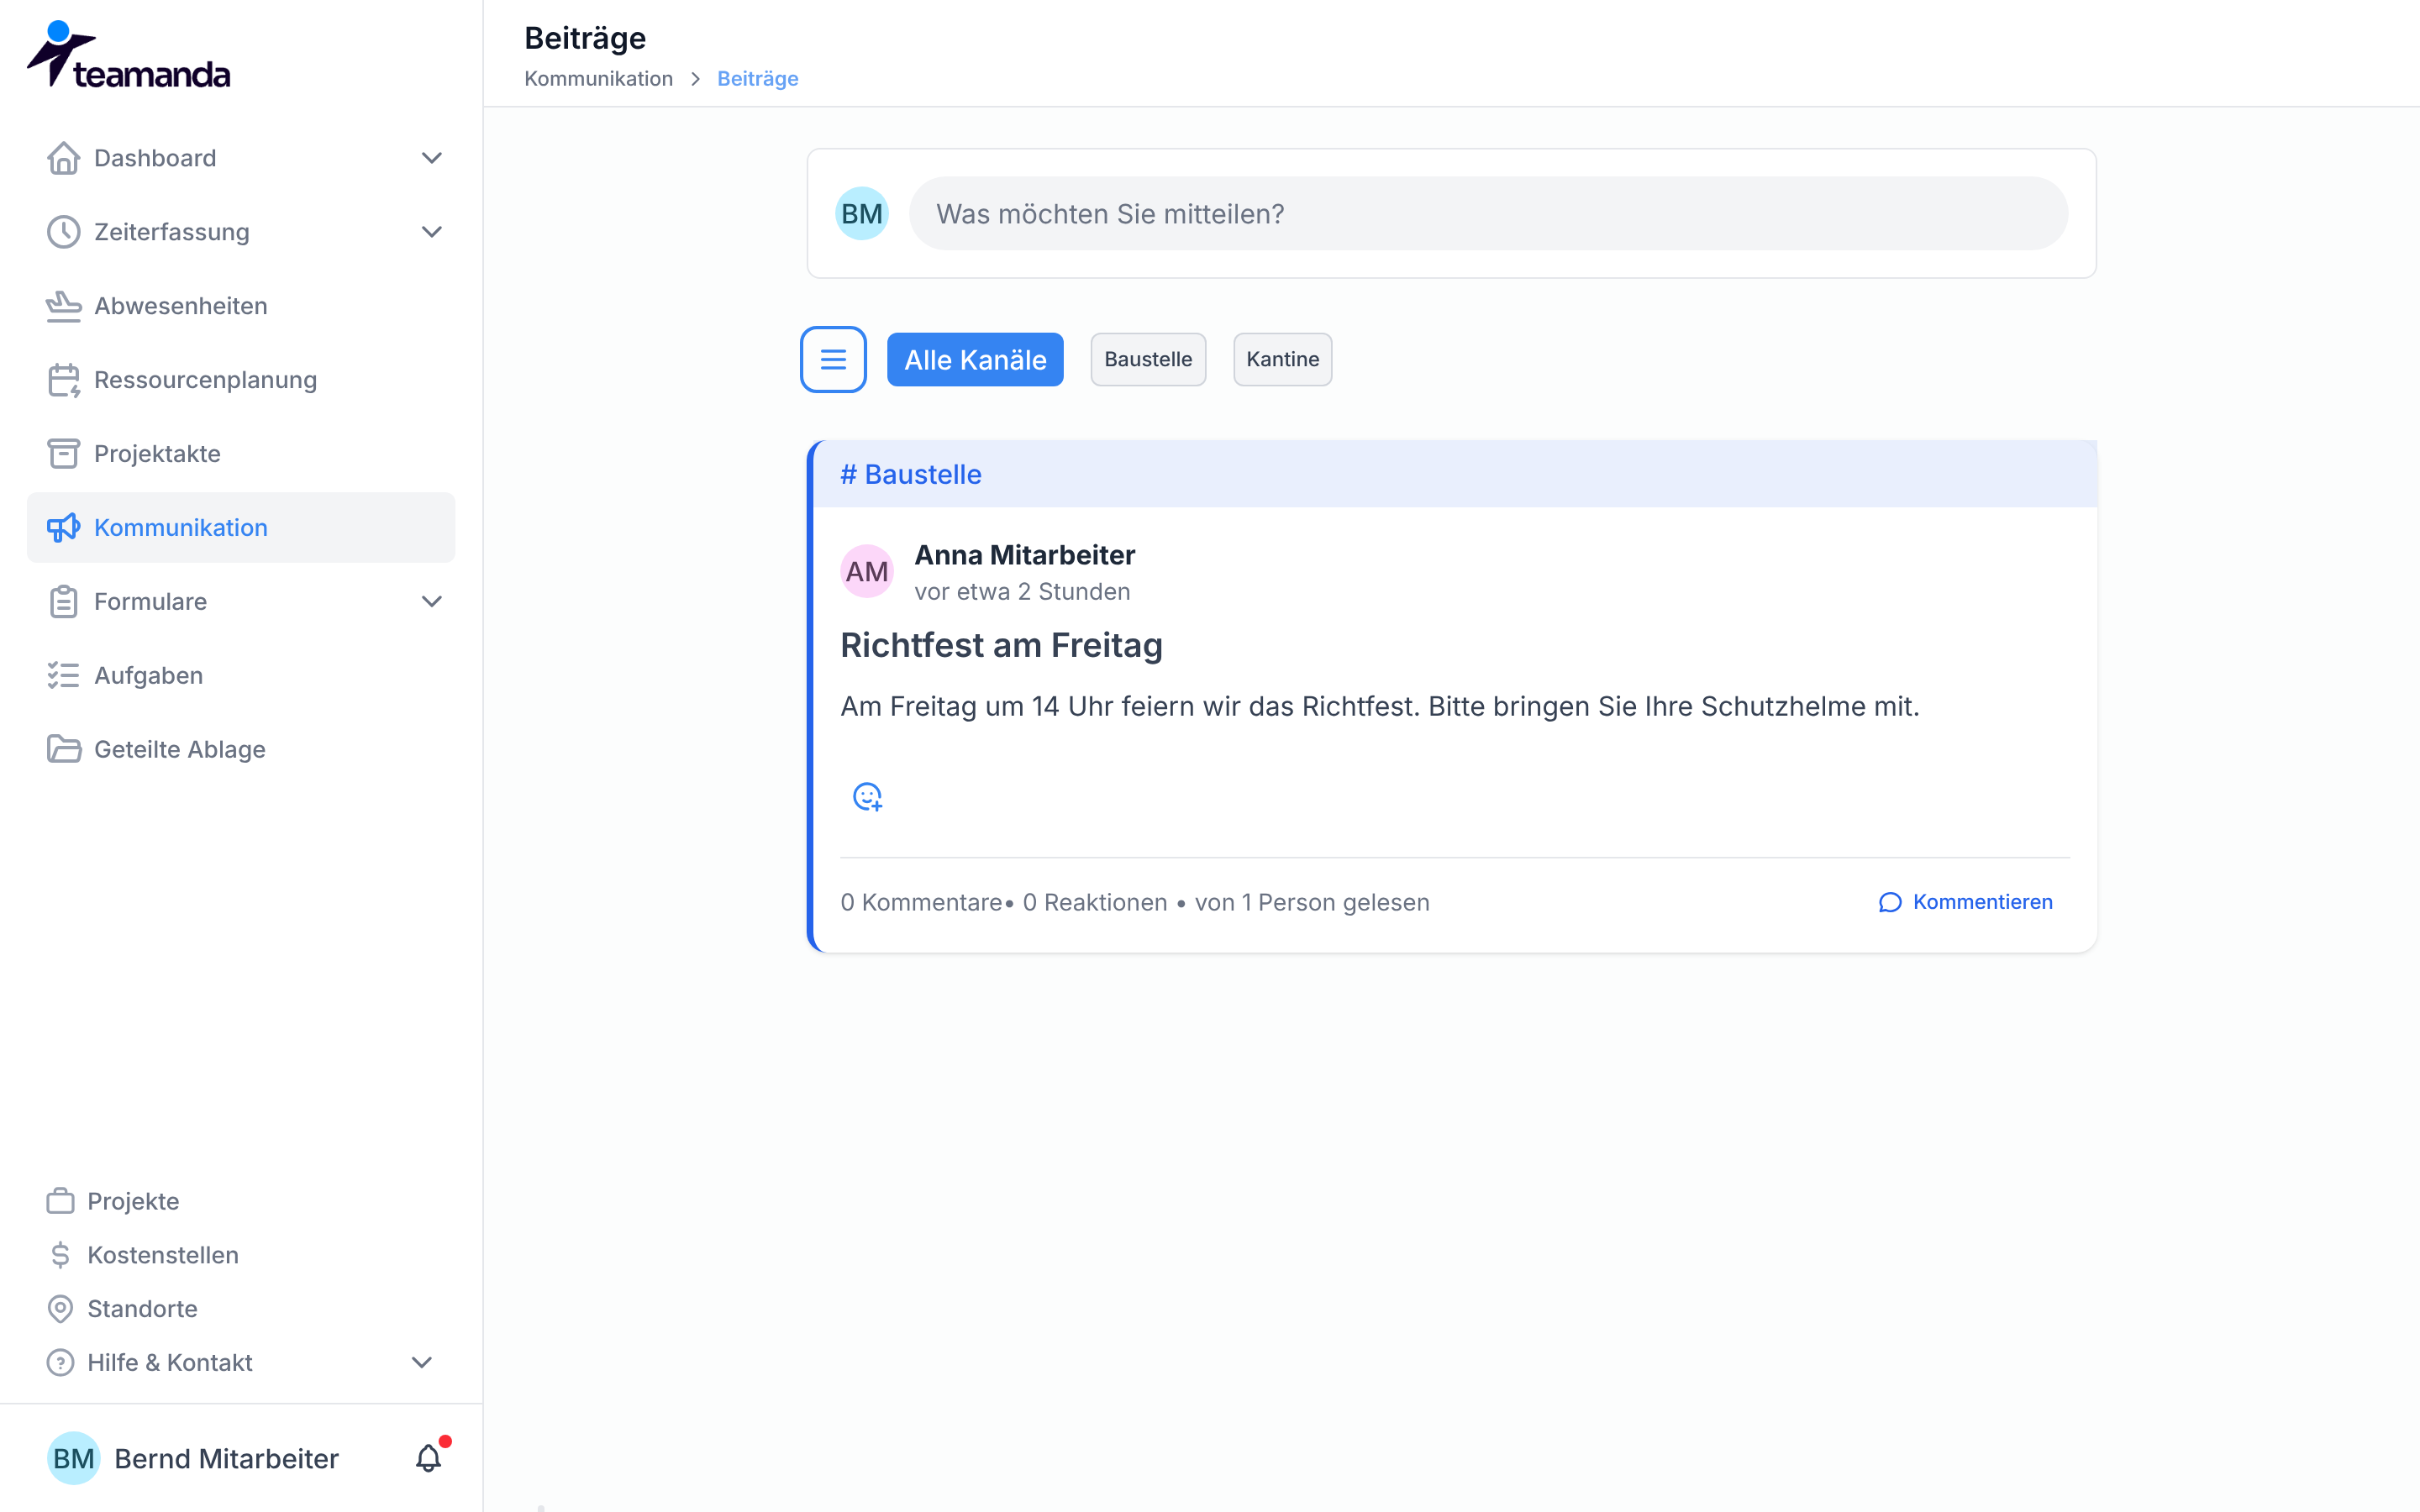
Task: Select the Alle Kanäle filter
Action: pyautogui.click(x=975, y=359)
